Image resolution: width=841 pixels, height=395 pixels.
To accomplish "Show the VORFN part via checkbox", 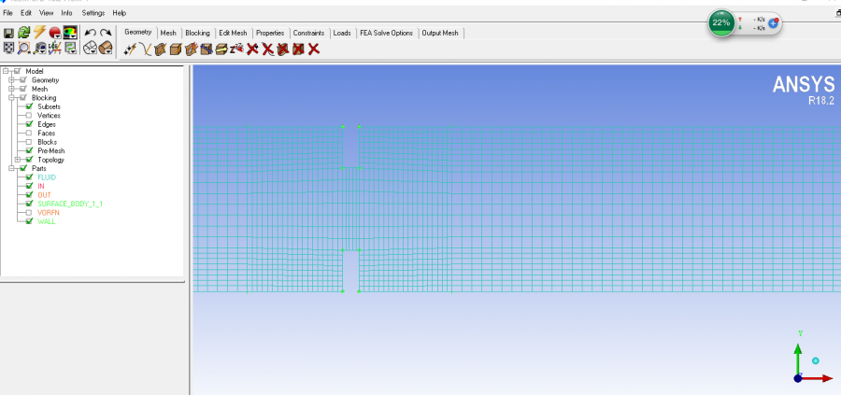I will pyautogui.click(x=29, y=213).
